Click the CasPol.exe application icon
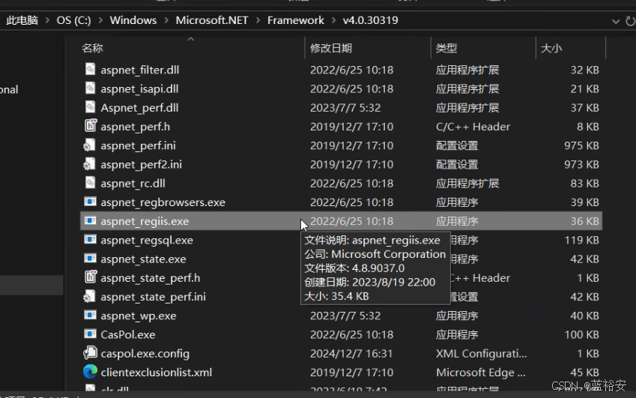This screenshot has width=636, height=398. point(90,334)
